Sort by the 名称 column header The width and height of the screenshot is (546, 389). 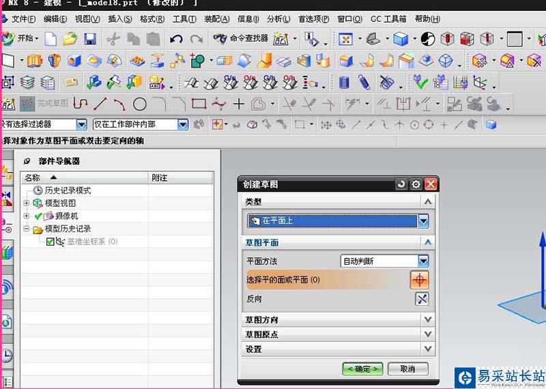coord(41,177)
